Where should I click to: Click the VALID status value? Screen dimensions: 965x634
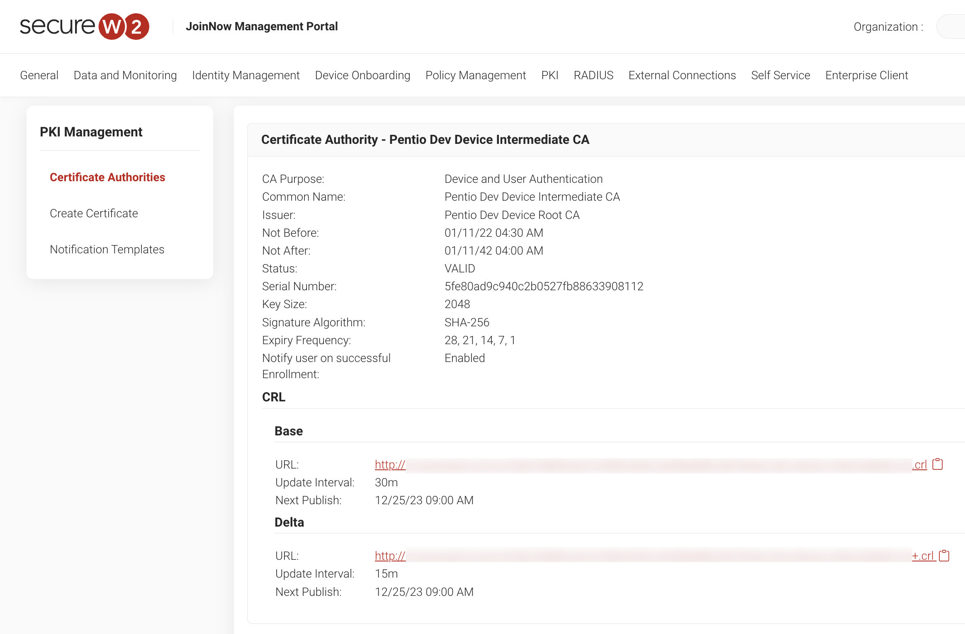pyautogui.click(x=459, y=268)
